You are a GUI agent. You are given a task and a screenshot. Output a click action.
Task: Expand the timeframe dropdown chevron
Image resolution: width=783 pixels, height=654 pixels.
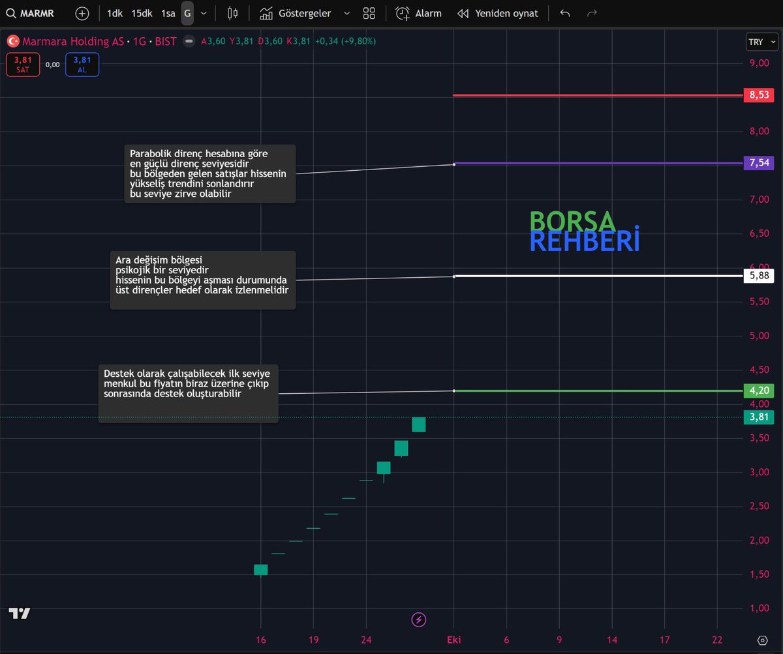204,13
